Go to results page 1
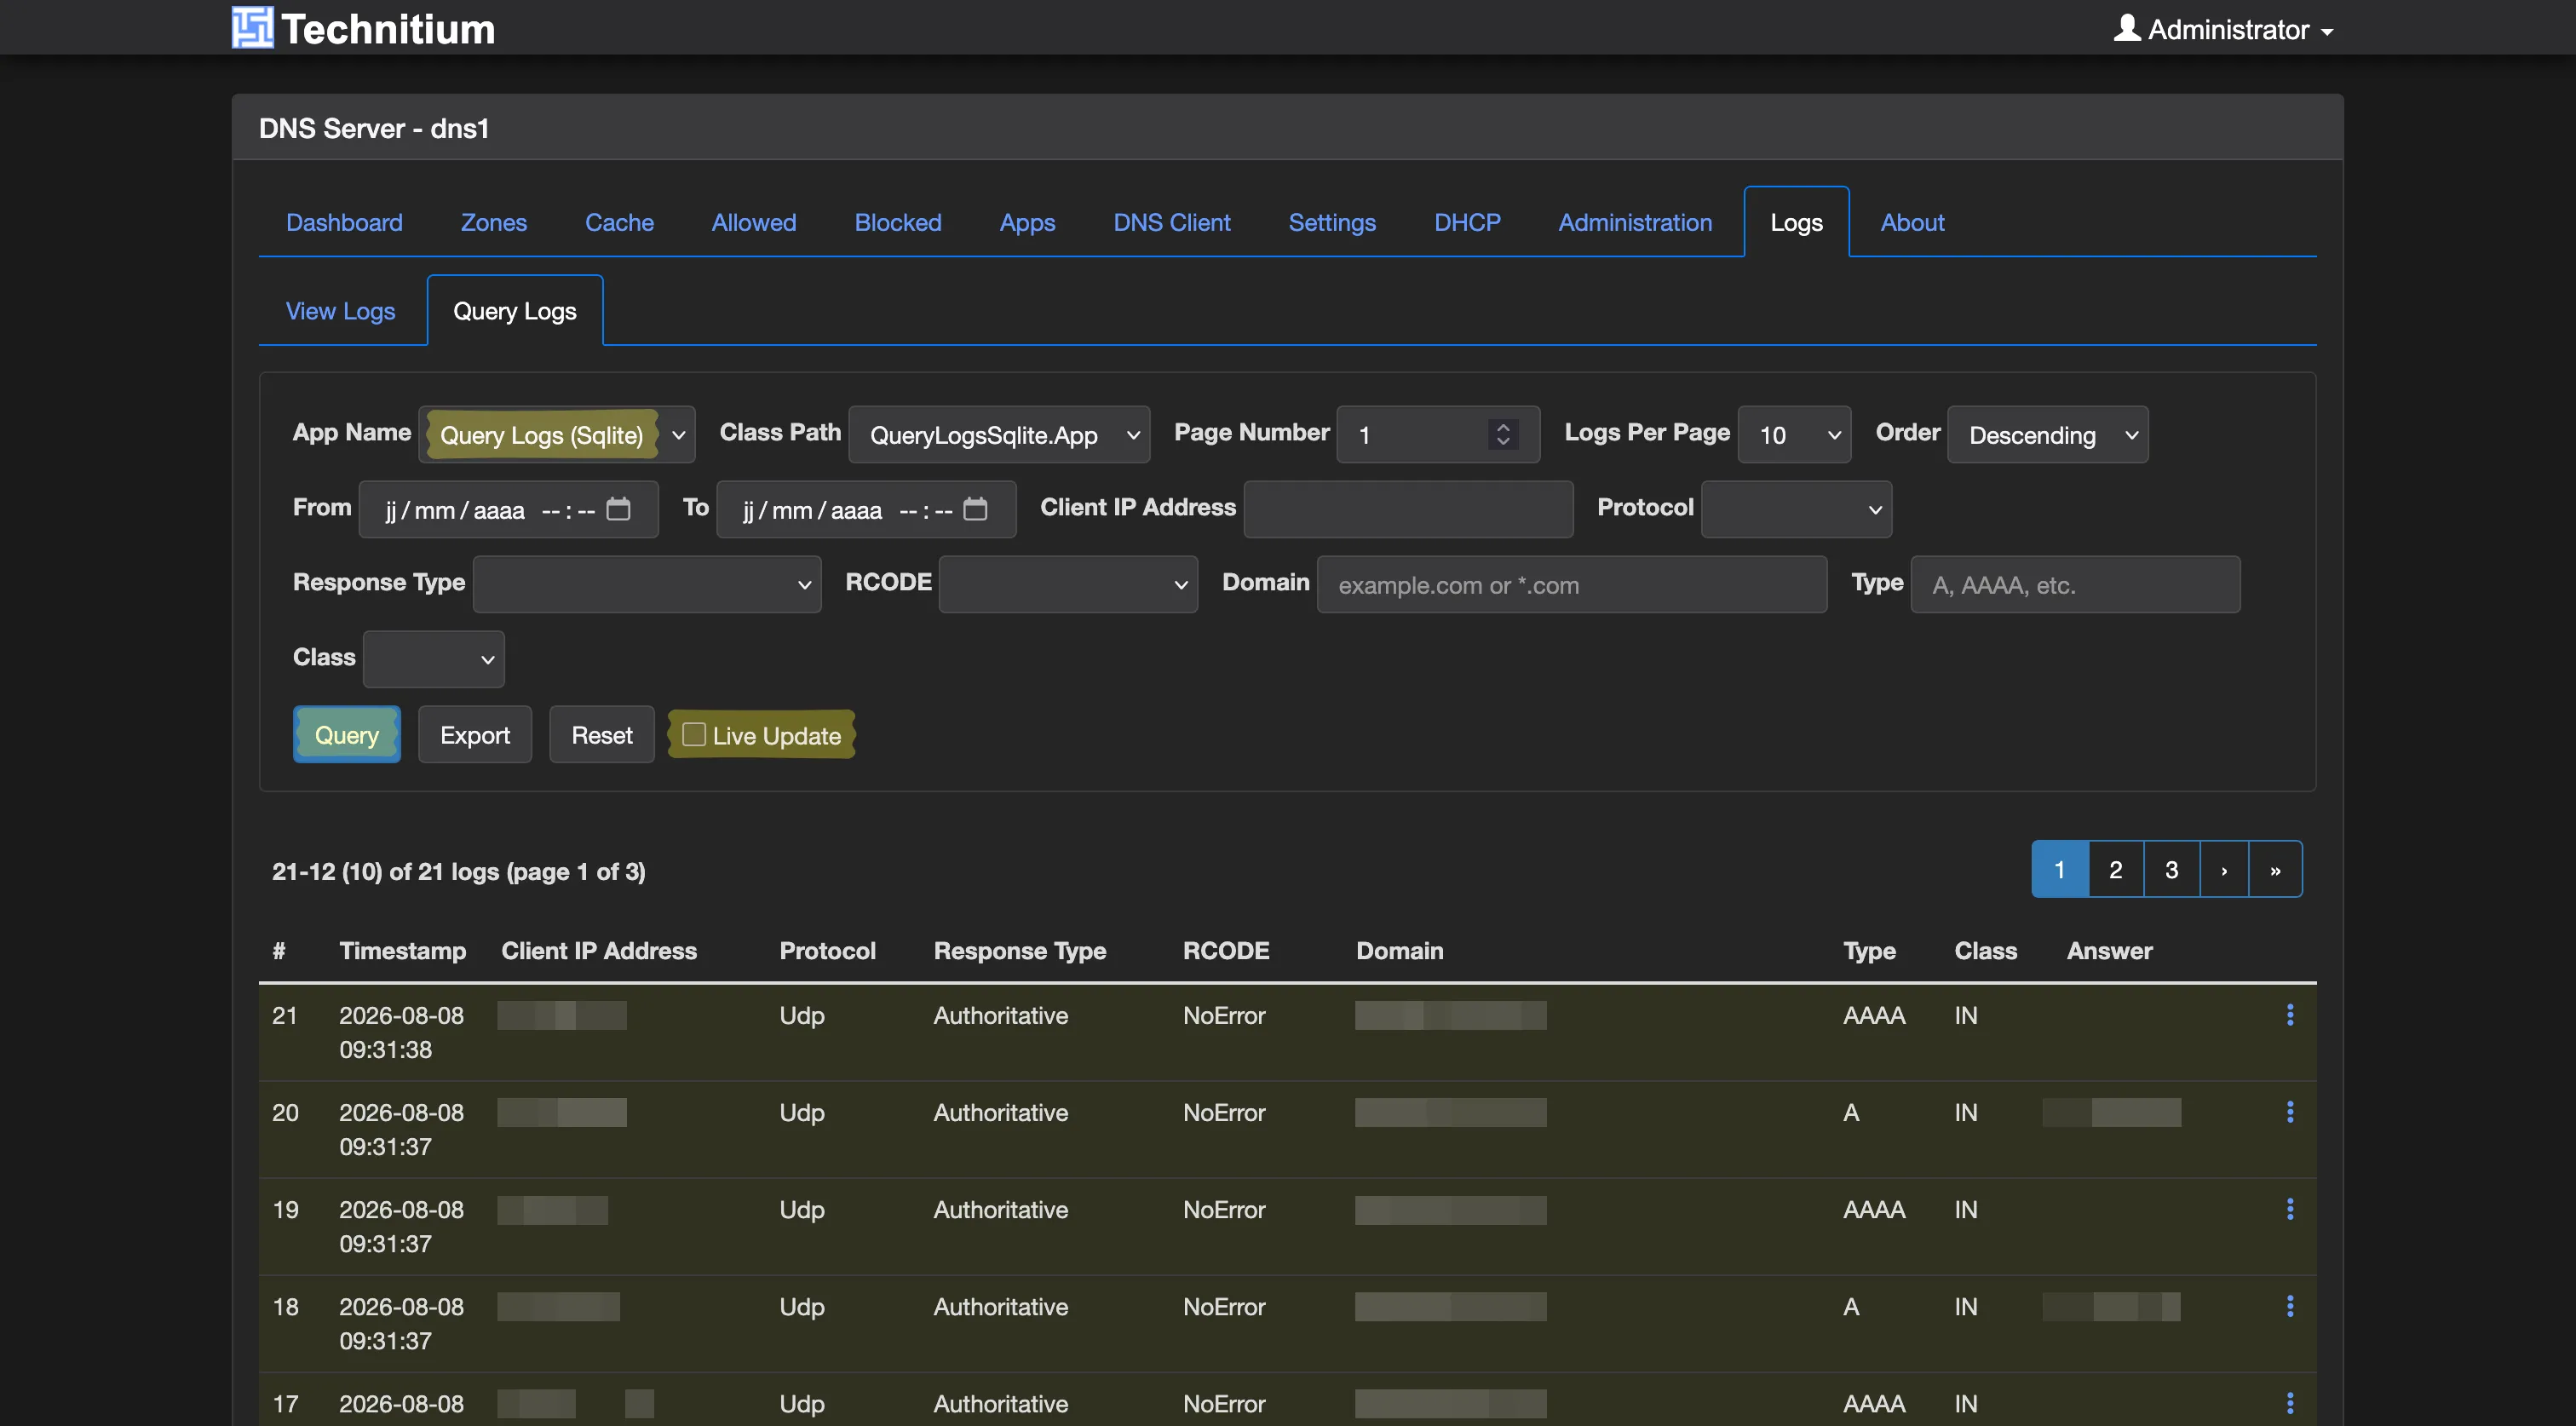Screen dimensions: 2576x1426 click(2059, 869)
